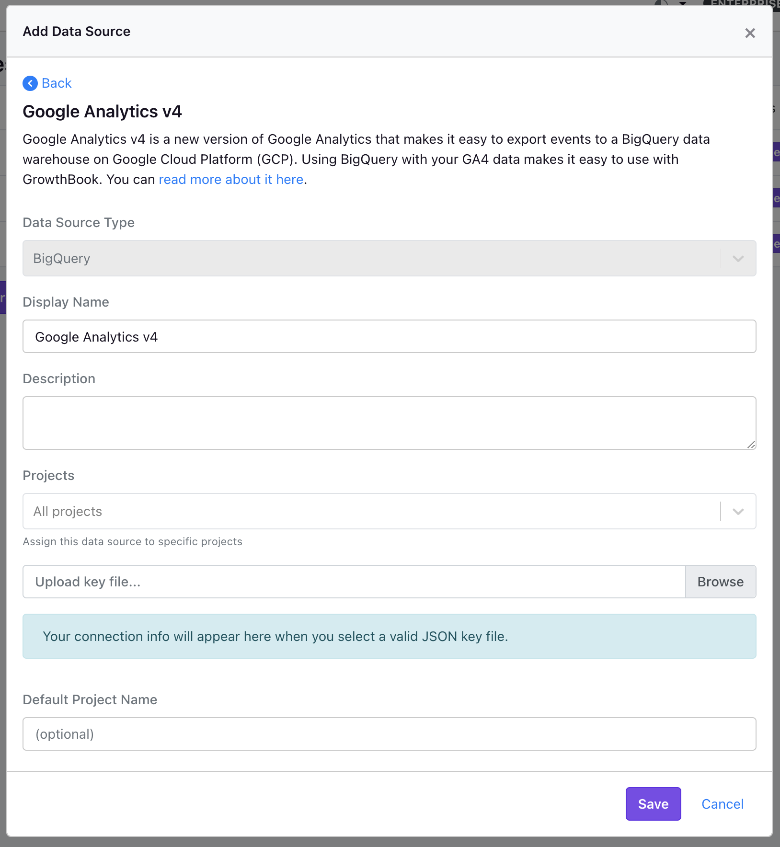Click the 'Projects' label
The width and height of the screenshot is (780, 847).
click(48, 475)
